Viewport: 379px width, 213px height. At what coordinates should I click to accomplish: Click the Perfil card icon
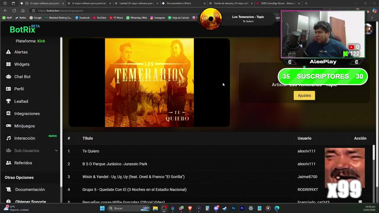pyautogui.click(x=8, y=89)
